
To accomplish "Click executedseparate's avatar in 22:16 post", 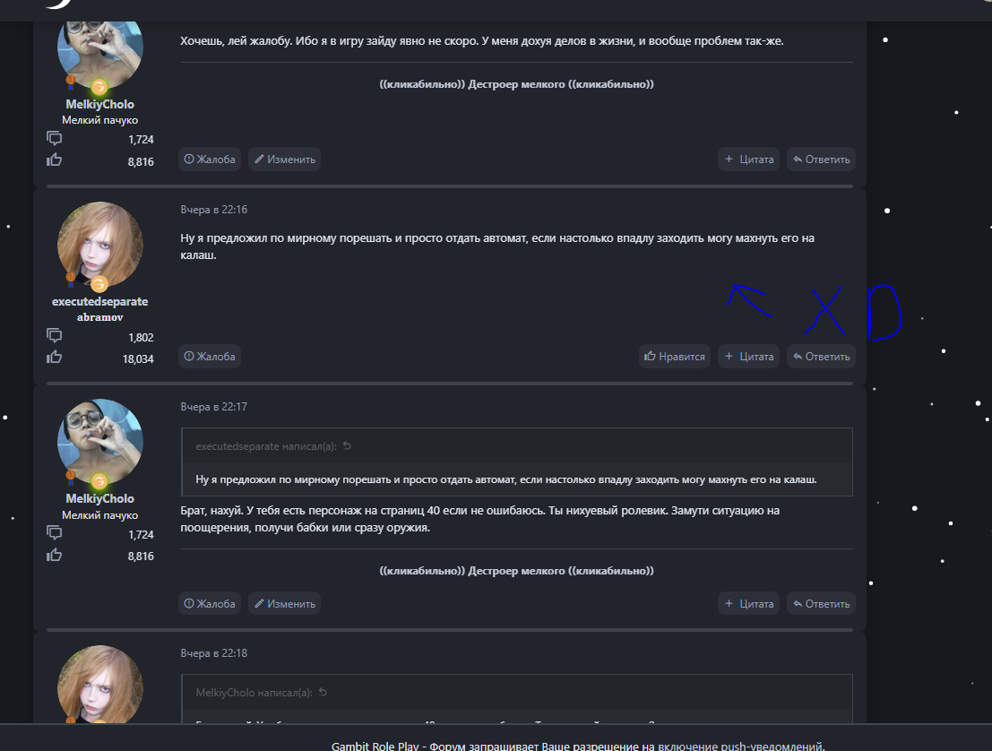I will 100,245.
